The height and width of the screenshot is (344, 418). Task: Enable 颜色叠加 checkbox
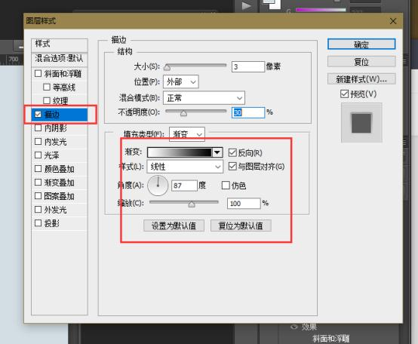click(x=38, y=169)
